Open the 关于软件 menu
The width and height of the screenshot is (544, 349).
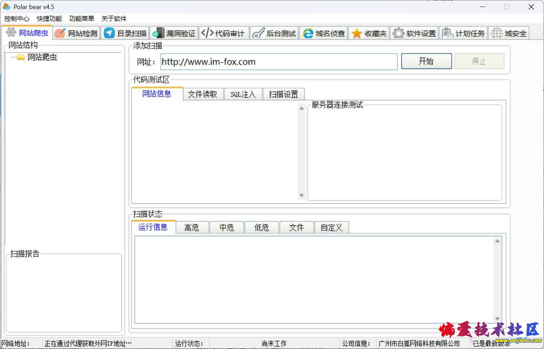point(114,18)
